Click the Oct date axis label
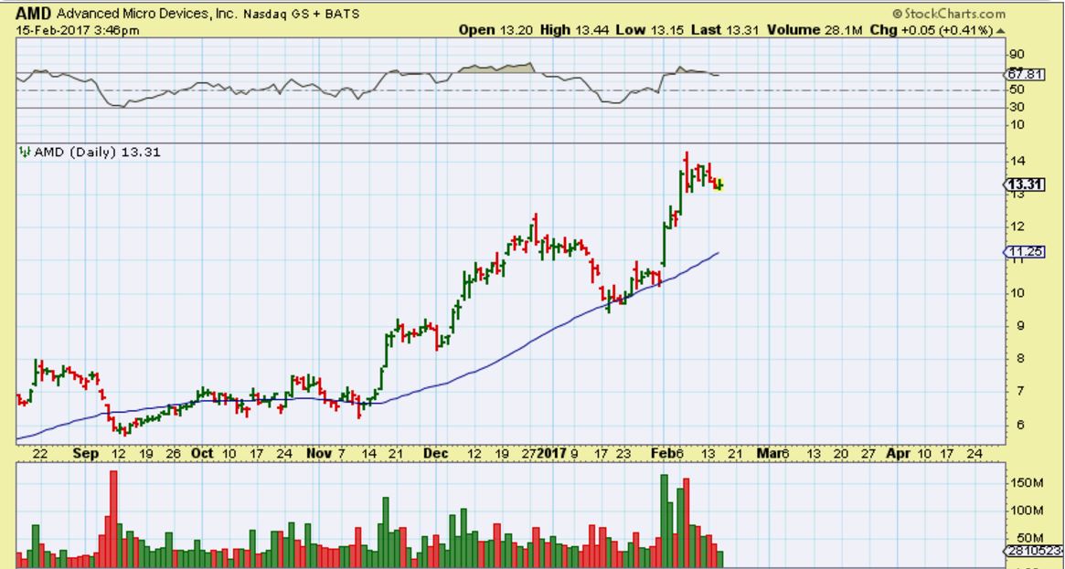 tap(202, 453)
